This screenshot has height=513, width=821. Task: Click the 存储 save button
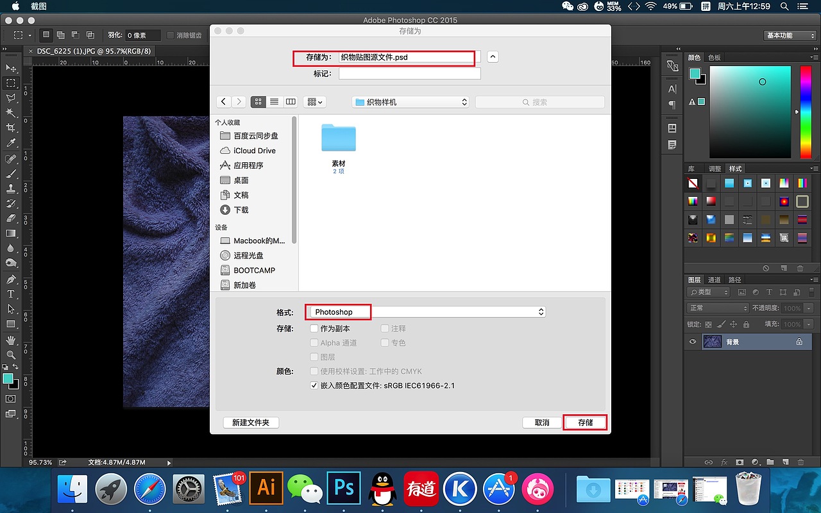[586, 423]
